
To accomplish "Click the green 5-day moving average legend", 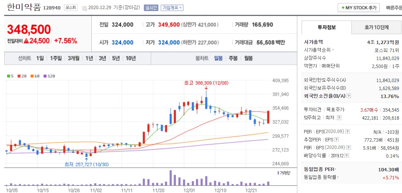I will (10, 76).
